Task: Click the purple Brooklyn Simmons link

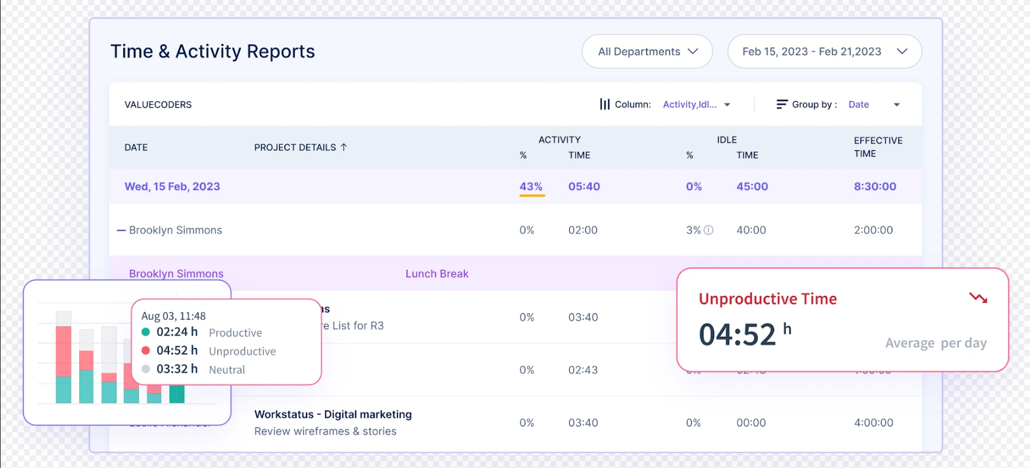Action: click(x=176, y=274)
